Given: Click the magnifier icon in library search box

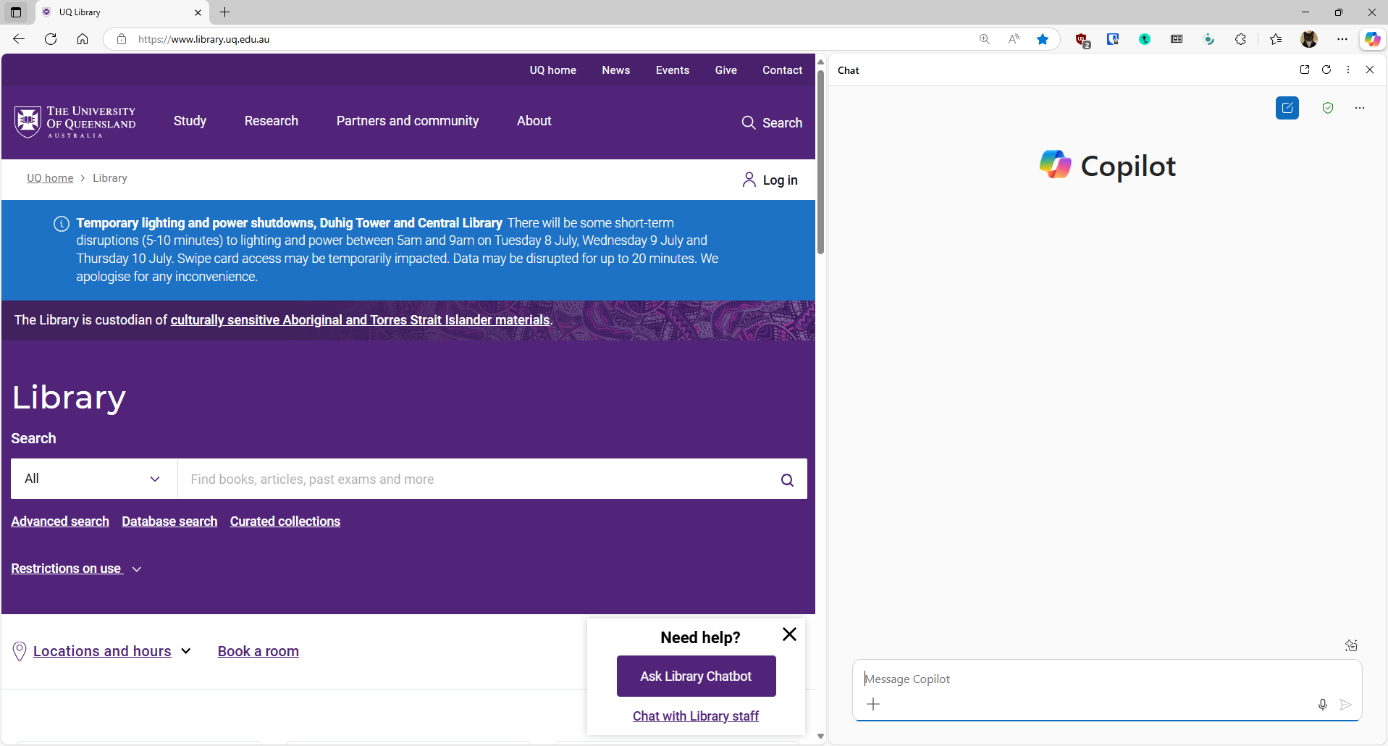Looking at the screenshot, I should [787, 479].
